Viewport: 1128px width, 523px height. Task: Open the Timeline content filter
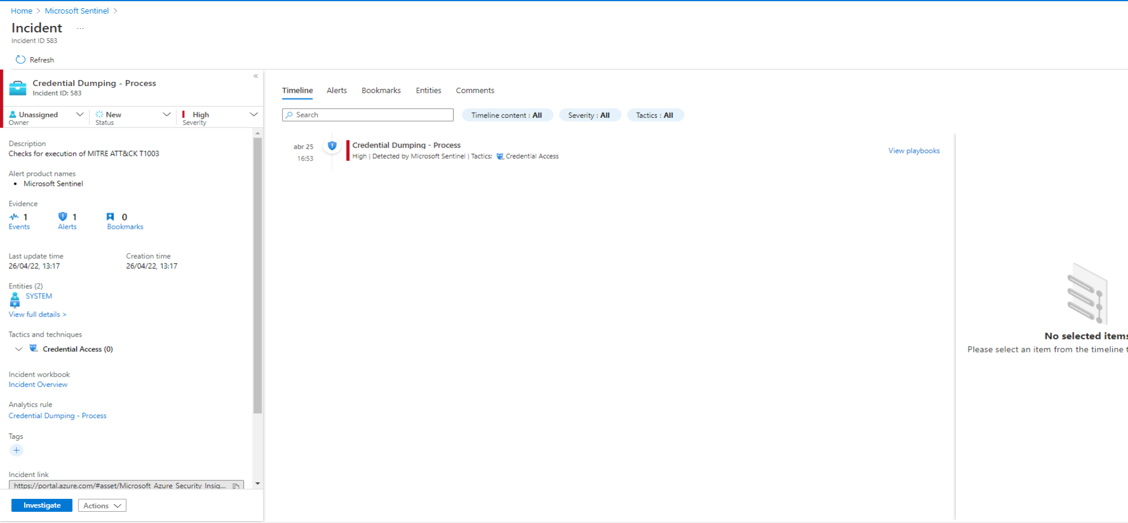507,115
